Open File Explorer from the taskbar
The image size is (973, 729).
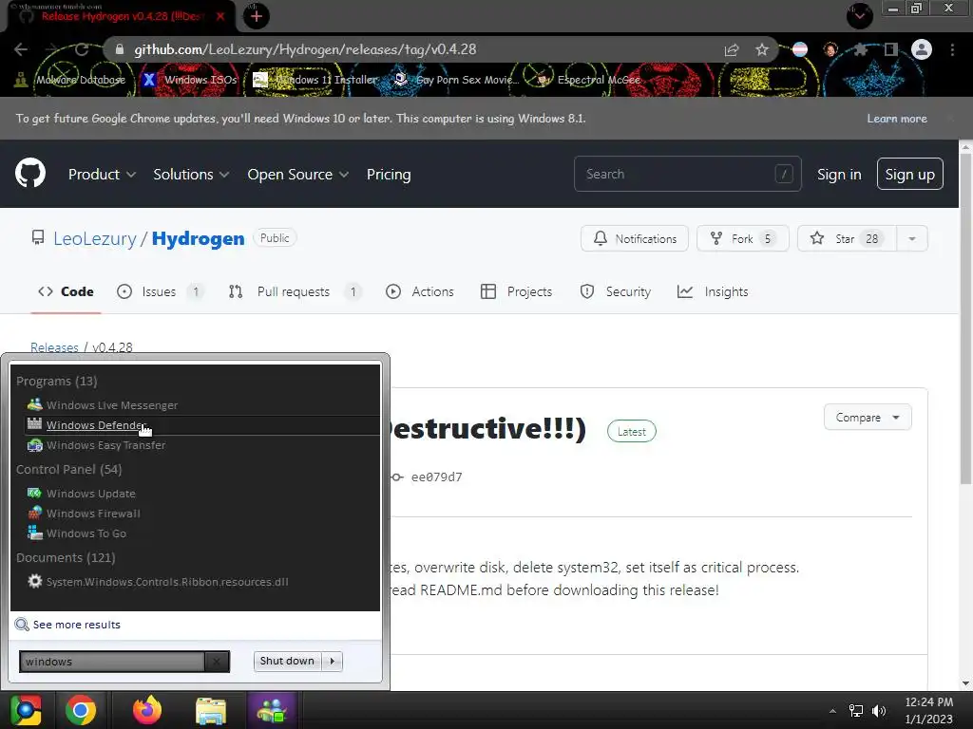coord(211,710)
